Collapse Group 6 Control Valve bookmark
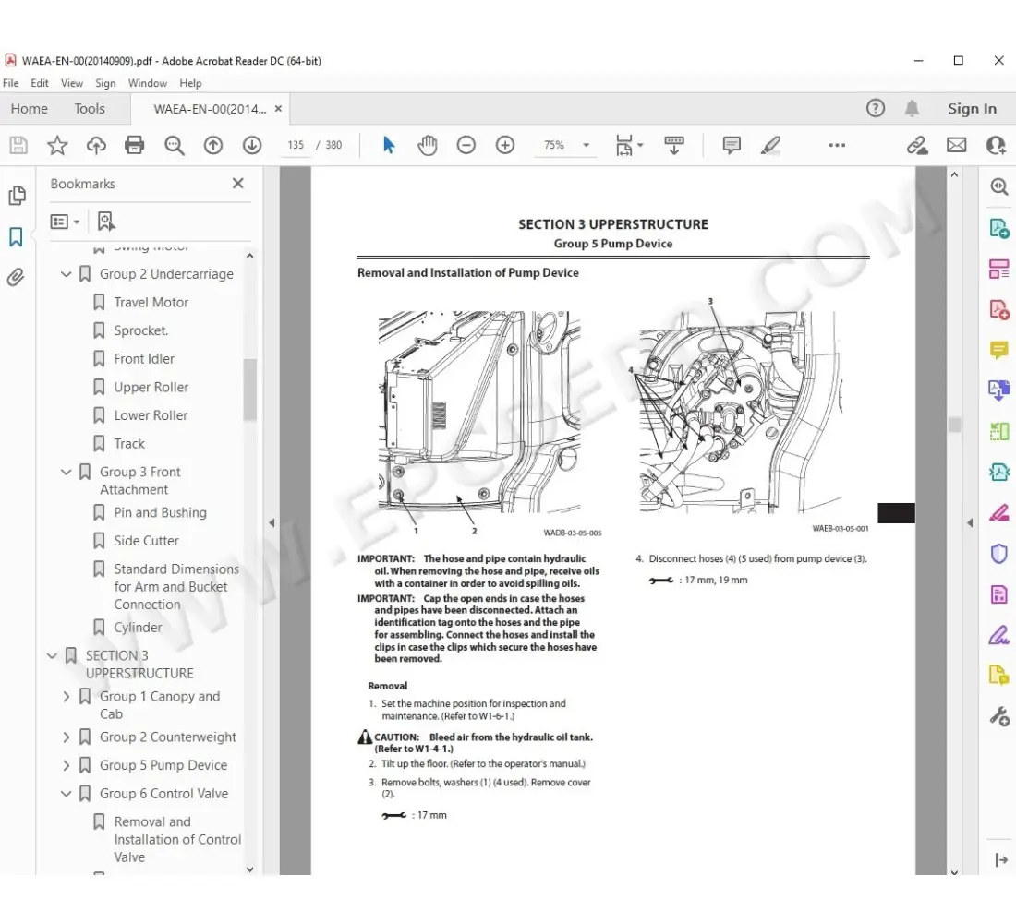This screenshot has height=923, width=1016. [x=66, y=794]
